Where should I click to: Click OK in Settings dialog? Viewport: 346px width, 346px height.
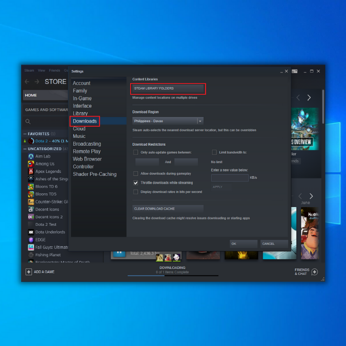point(244,244)
